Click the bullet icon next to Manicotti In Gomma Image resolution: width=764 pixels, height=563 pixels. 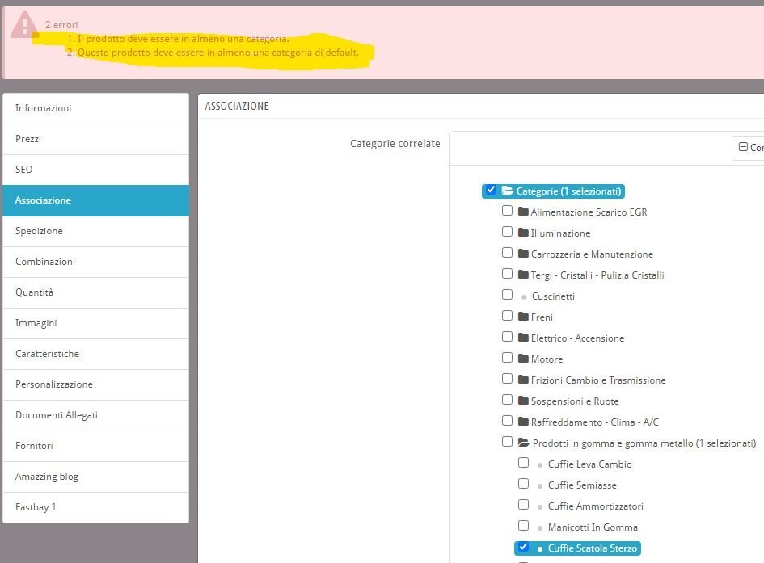tap(540, 528)
